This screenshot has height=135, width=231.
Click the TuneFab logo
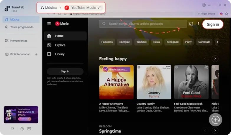pyautogui.click(x=7, y=9)
